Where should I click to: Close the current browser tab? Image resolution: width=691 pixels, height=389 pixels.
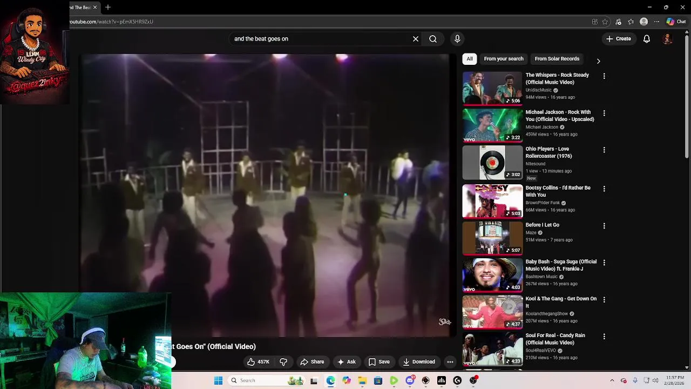(96, 7)
